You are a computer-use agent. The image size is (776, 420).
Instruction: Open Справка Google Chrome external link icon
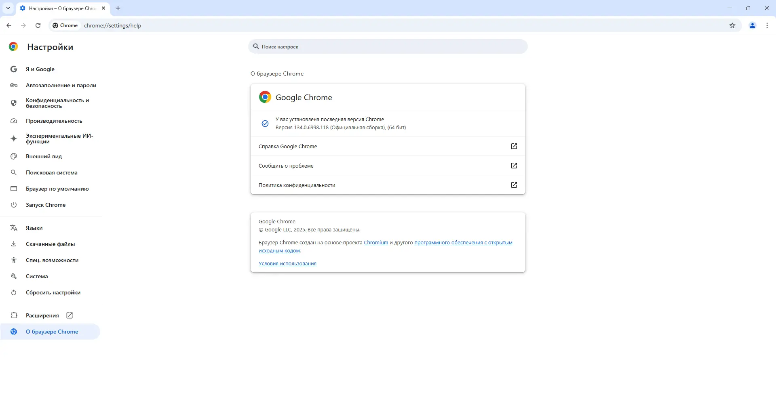[x=514, y=146]
